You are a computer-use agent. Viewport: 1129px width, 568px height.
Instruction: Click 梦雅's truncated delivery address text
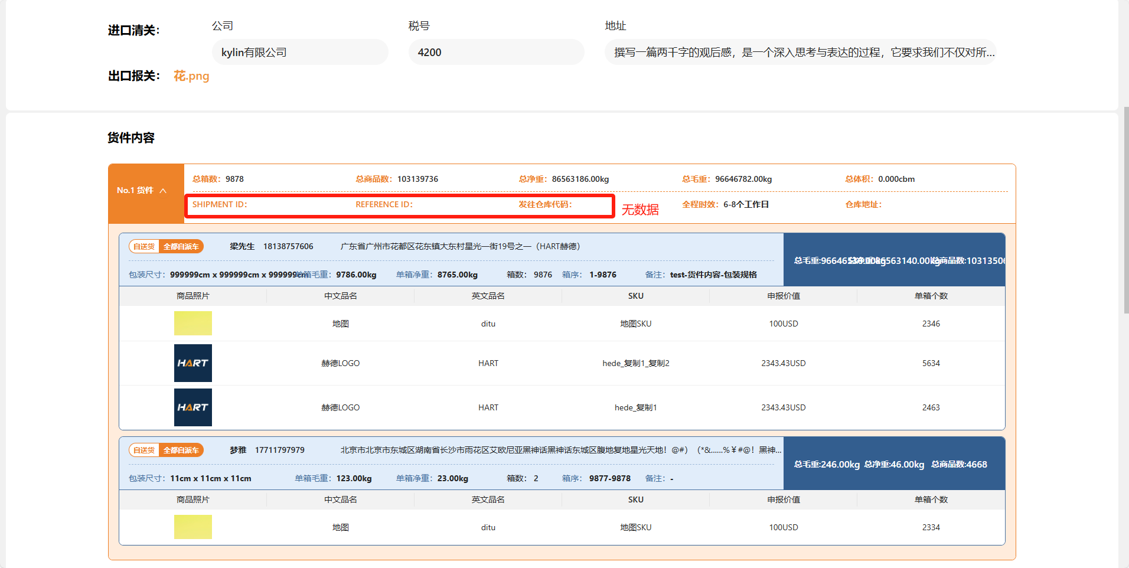tap(560, 450)
